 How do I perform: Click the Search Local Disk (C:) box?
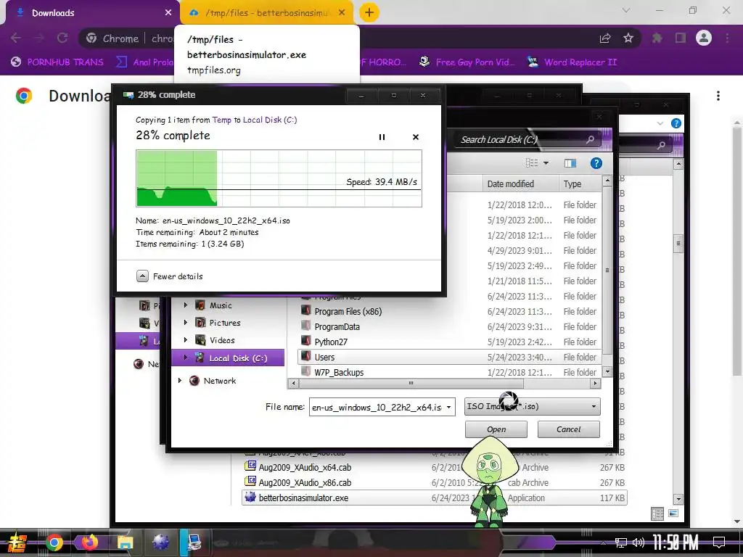click(526, 140)
